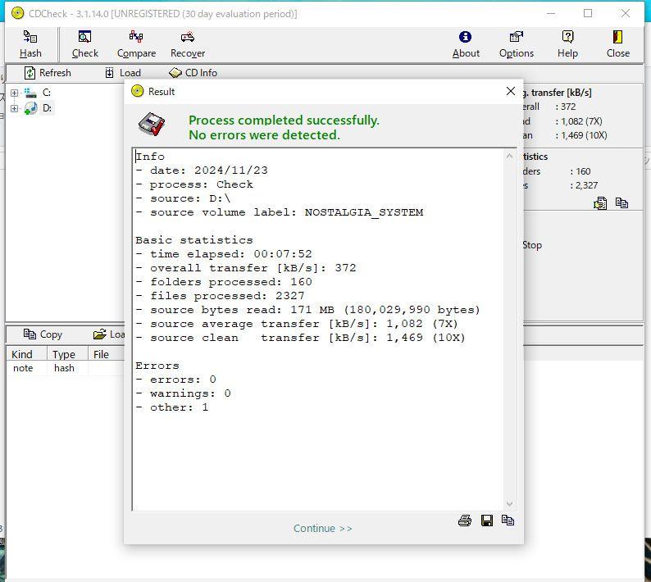
Task: Click the statistics report icon beside the copy icon
Action: pyautogui.click(x=600, y=202)
